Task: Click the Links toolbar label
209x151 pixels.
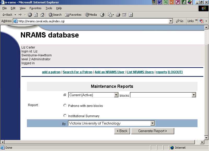Action: click(x=191, y=21)
